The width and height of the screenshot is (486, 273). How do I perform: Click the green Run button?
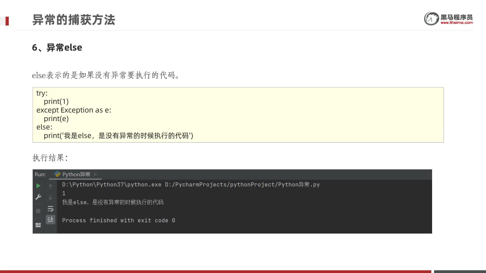[x=38, y=186]
